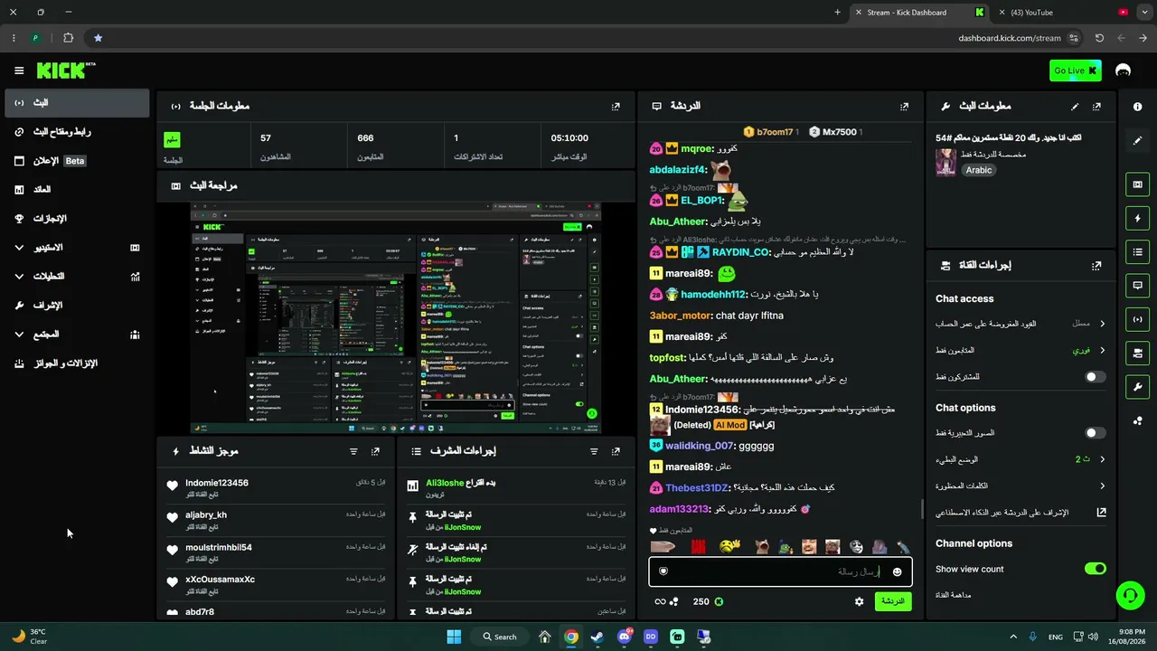Edit stream info with the pencil in معلومات البث
Image resolution: width=1157 pixels, height=651 pixels.
pos(1075,106)
